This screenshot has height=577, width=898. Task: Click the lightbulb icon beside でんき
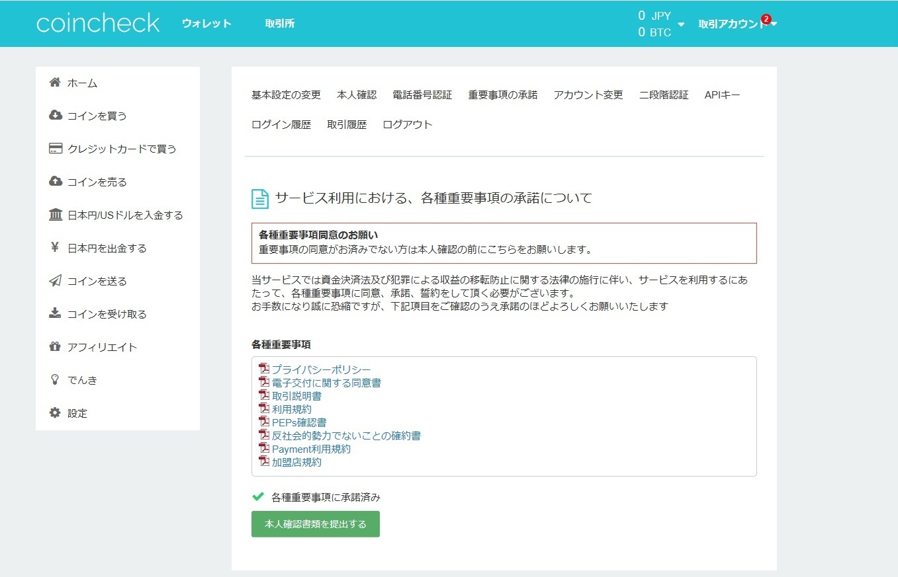pyautogui.click(x=55, y=380)
